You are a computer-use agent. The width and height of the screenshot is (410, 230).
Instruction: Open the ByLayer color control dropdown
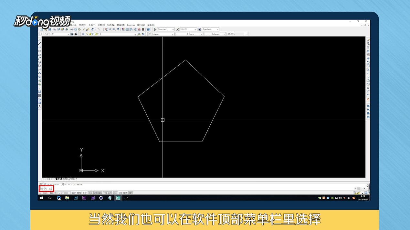pos(161,34)
